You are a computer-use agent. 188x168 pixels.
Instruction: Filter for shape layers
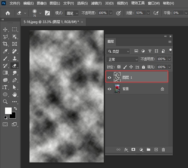tap(156, 51)
